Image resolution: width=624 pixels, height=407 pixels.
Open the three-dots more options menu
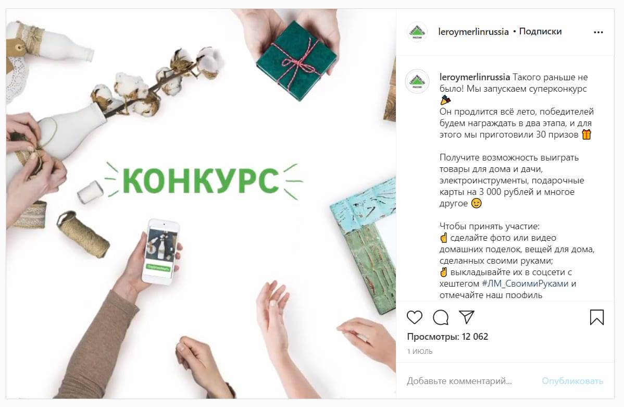tap(598, 32)
